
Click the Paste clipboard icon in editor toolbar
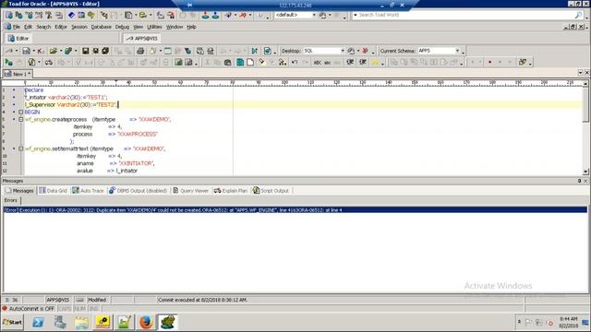(x=227, y=62)
